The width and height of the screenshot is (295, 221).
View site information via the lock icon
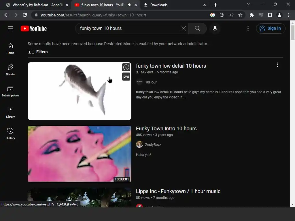tap(36, 15)
